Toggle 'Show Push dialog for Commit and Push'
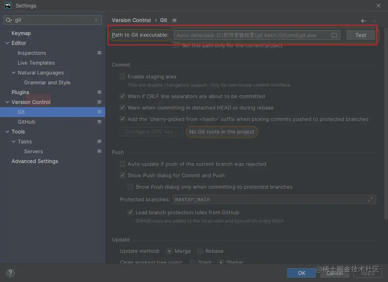388x282 pixels. pos(122,175)
